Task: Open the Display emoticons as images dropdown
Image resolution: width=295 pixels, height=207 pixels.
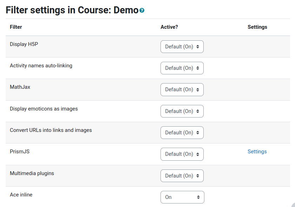Action: (x=182, y=111)
